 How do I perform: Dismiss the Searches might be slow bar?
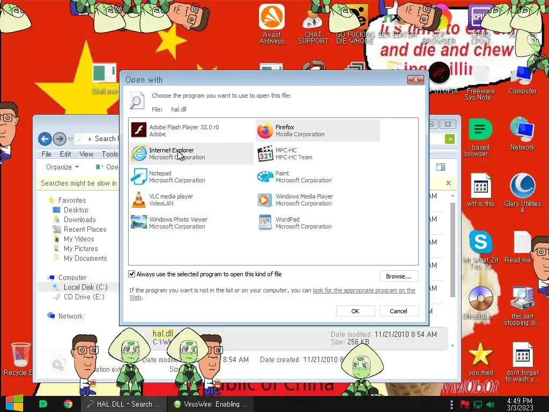pos(448,183)
